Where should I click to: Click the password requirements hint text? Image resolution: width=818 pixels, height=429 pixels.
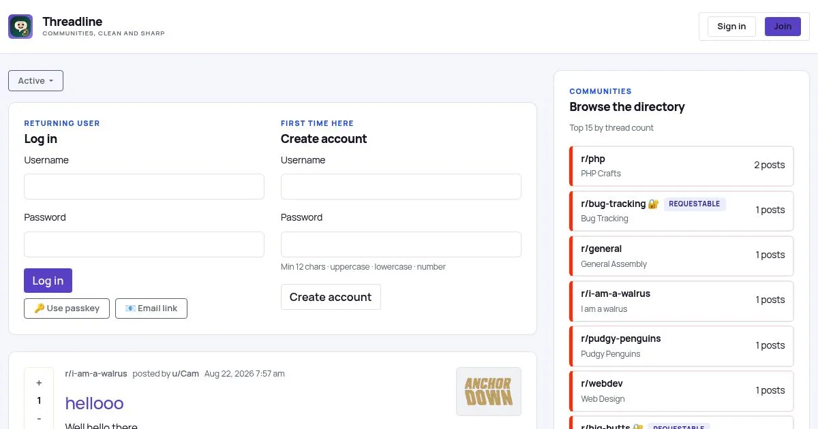(363, 267)
